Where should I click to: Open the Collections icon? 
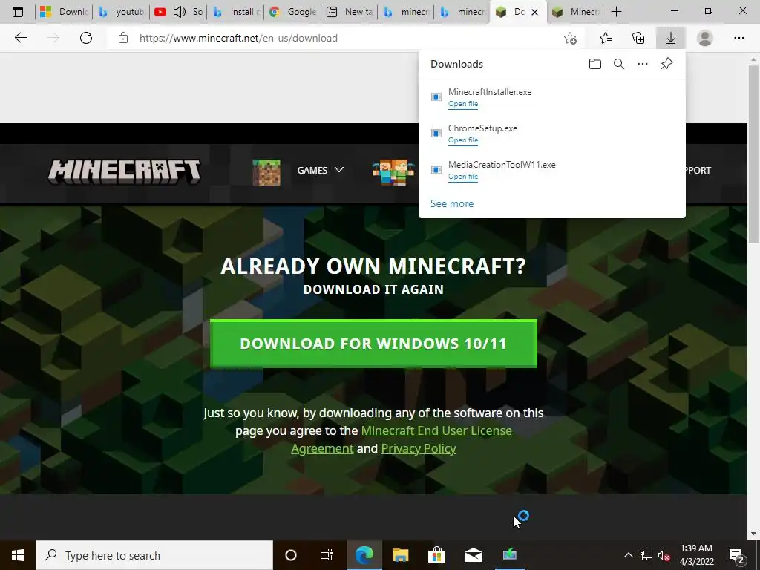tap(638, 38)
